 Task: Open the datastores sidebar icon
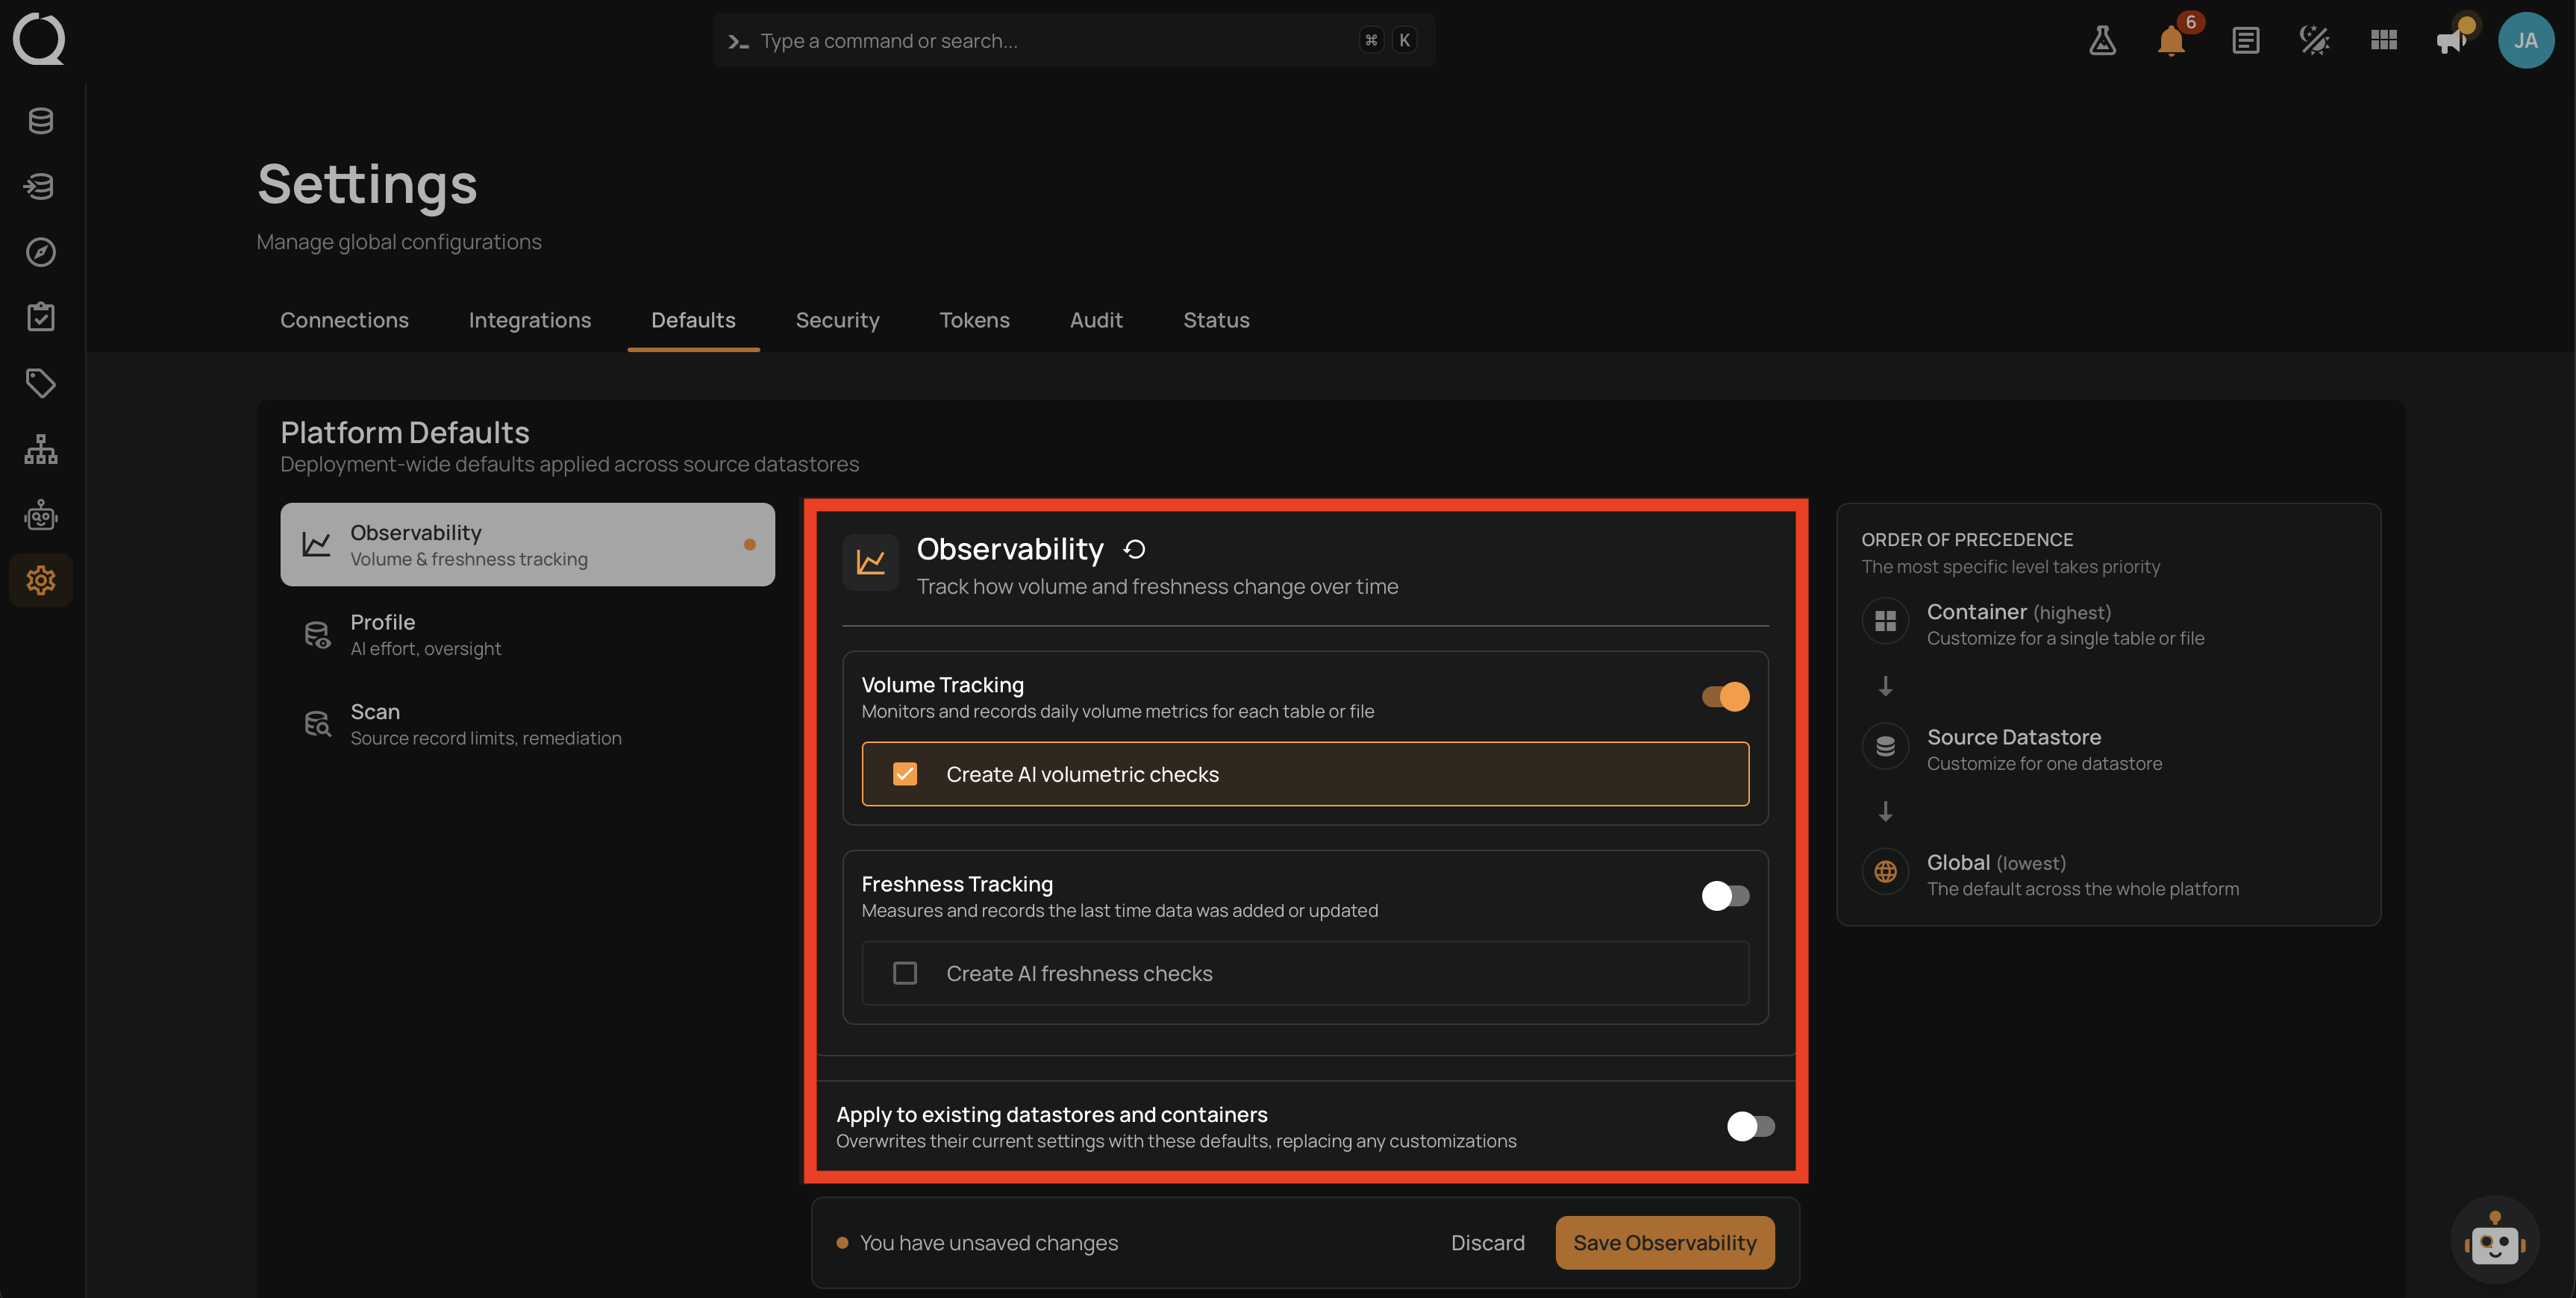click(x=41, y=121)
